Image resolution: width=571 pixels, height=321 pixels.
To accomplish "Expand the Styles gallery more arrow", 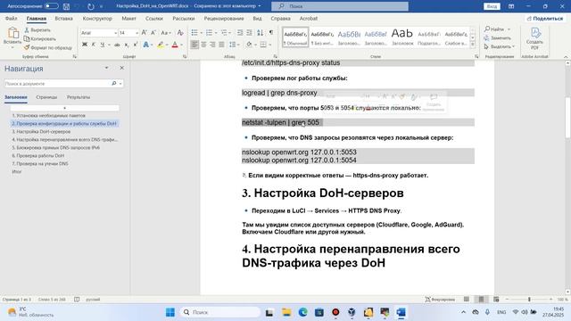I will [x=473, y=45].
